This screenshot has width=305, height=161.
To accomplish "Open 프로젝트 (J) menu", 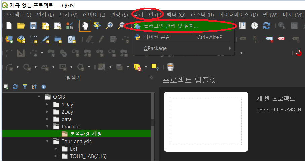I will click(18, 15).
